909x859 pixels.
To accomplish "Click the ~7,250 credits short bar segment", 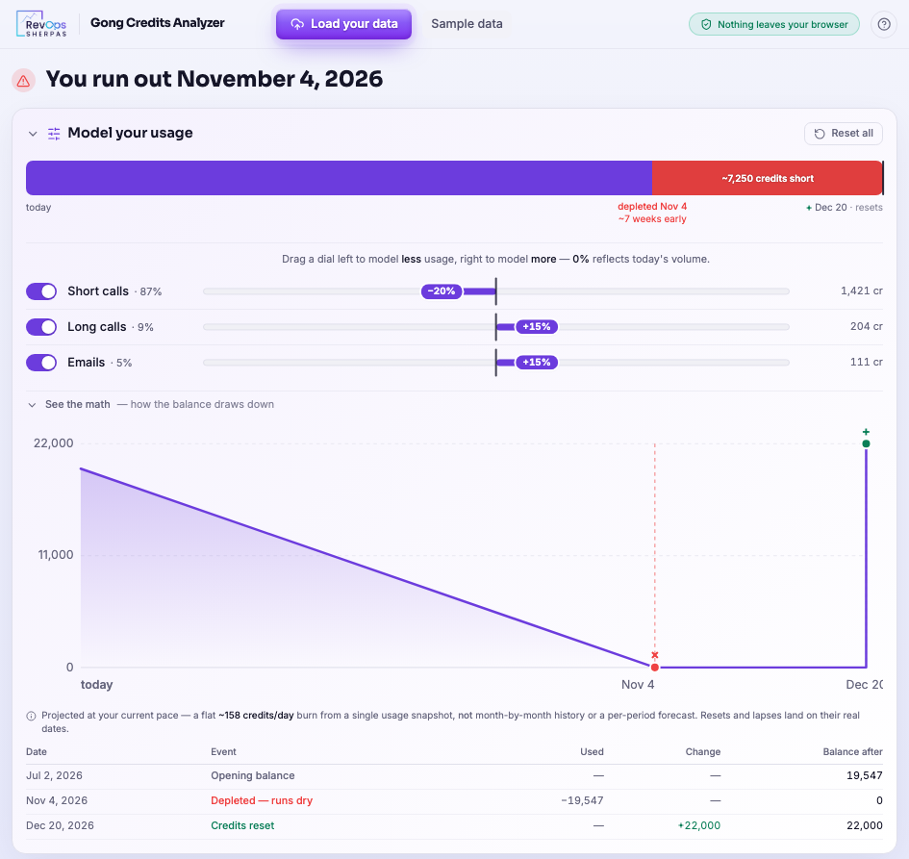I will point(767,178).
